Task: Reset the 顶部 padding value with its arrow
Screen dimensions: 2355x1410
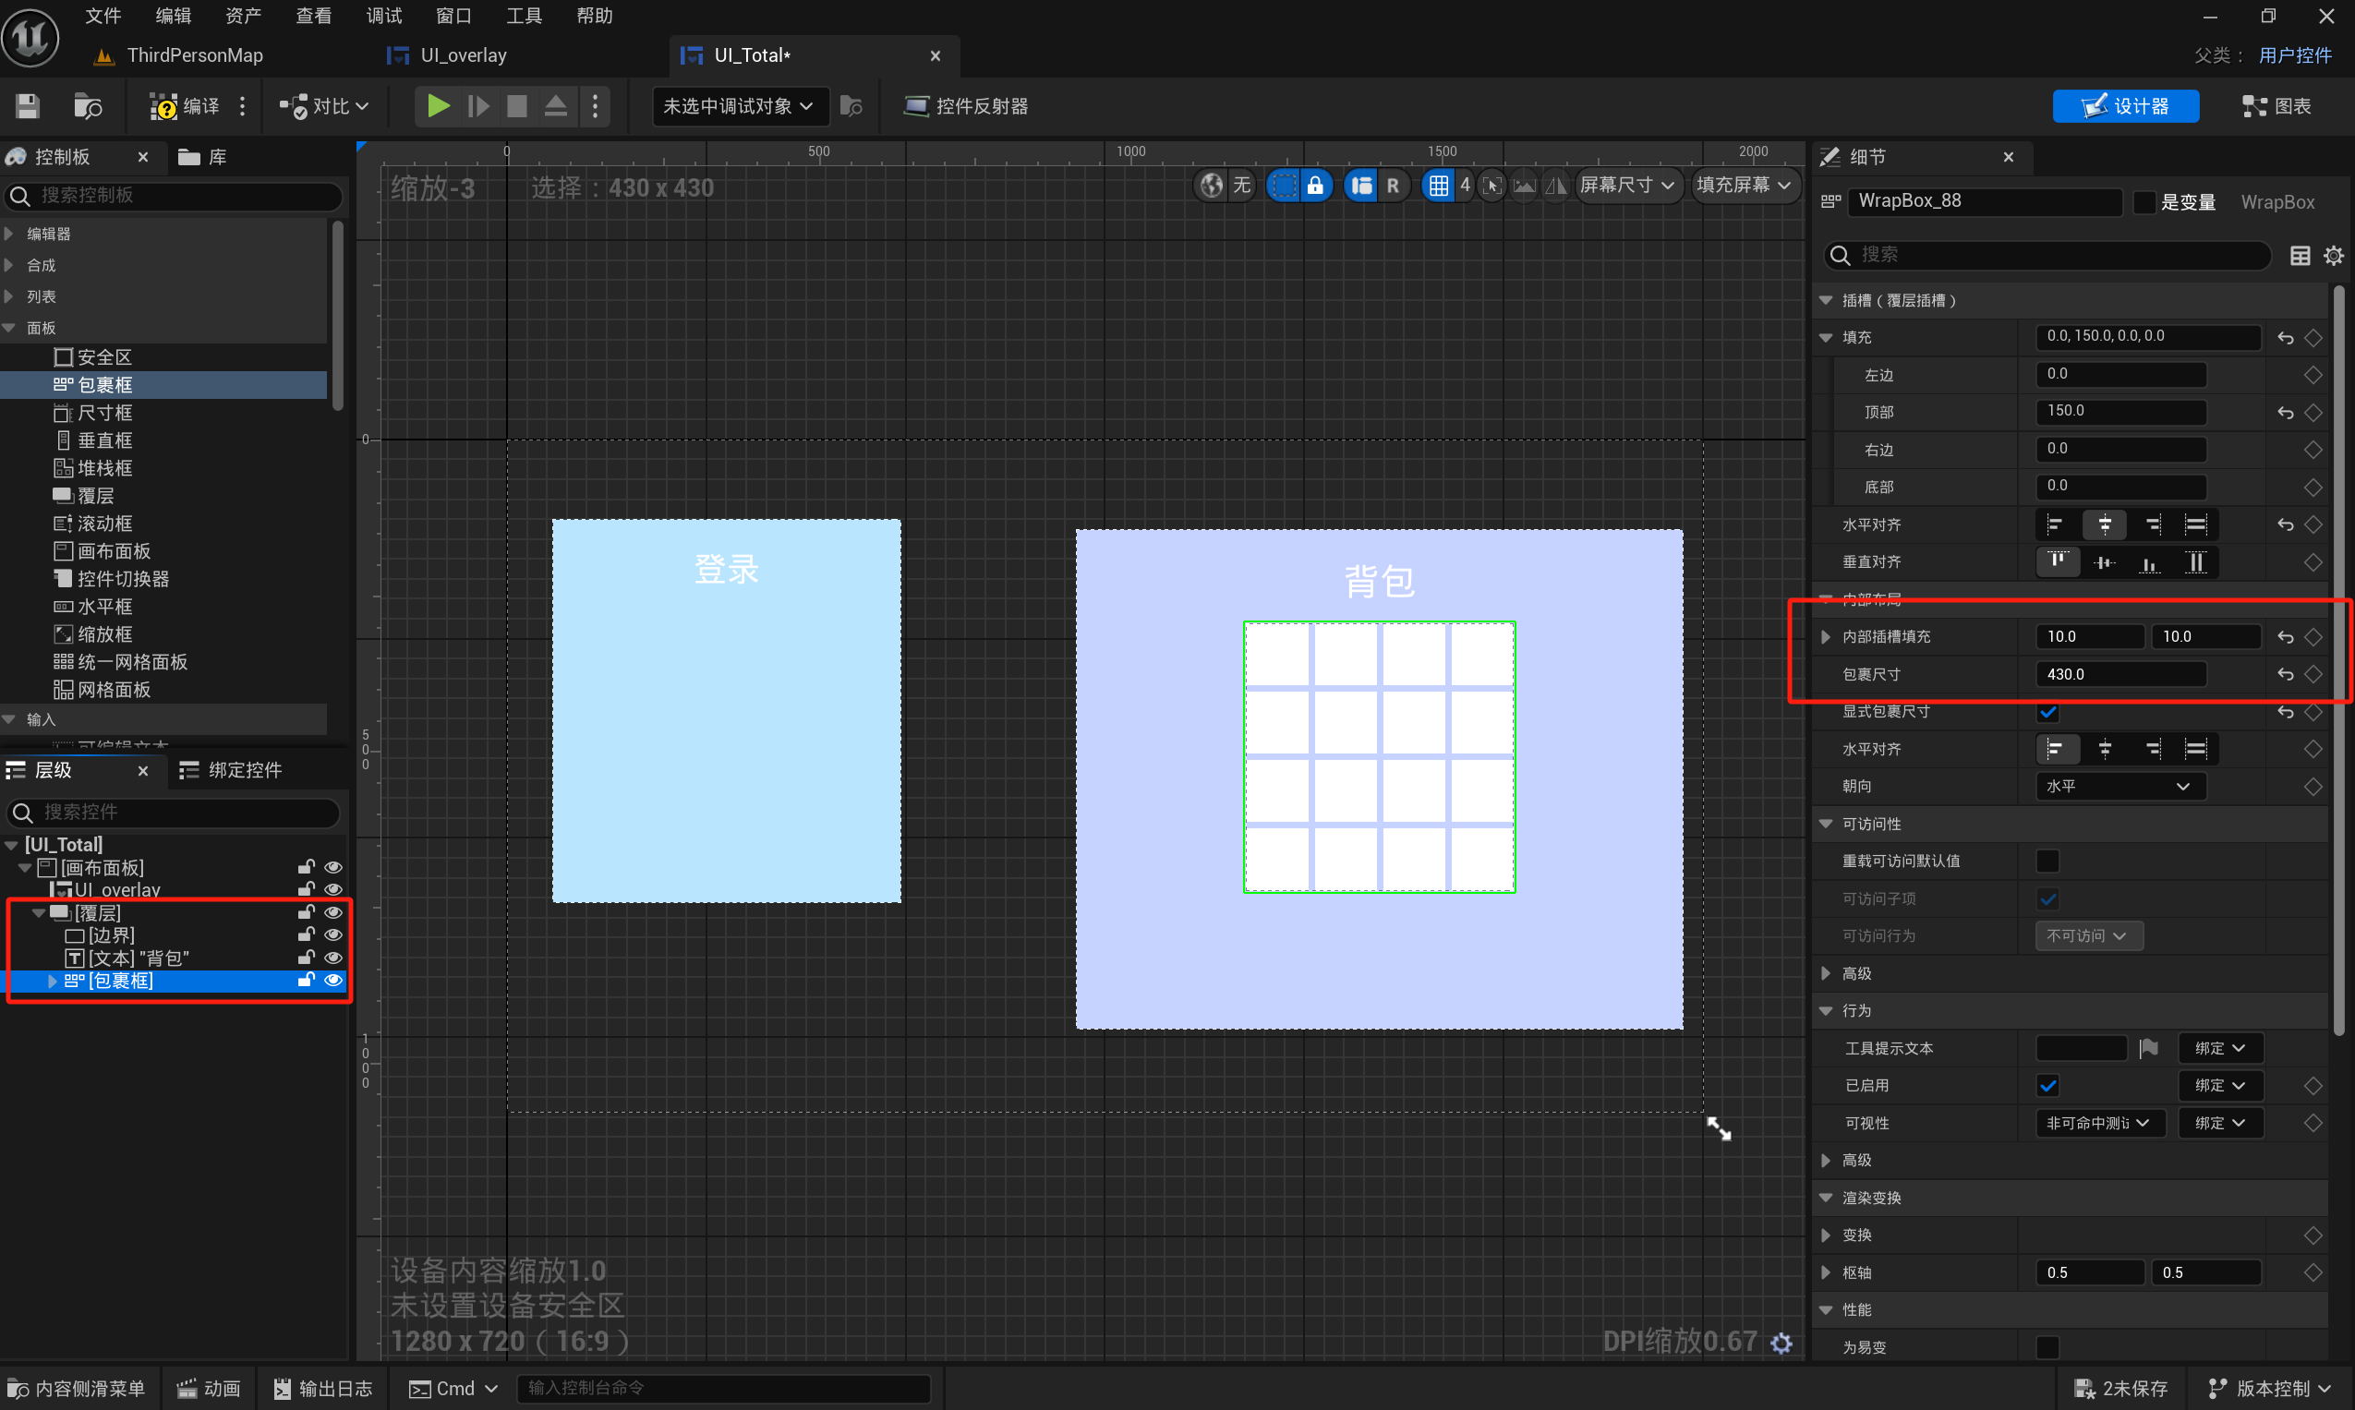Action: [x=2285, y=413]
